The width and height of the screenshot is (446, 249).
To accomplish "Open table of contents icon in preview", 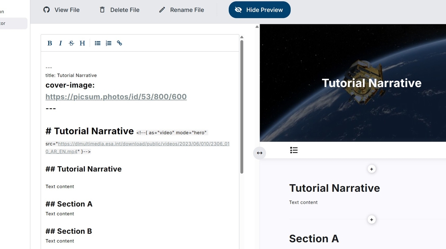I will click(x=294, y=150).
